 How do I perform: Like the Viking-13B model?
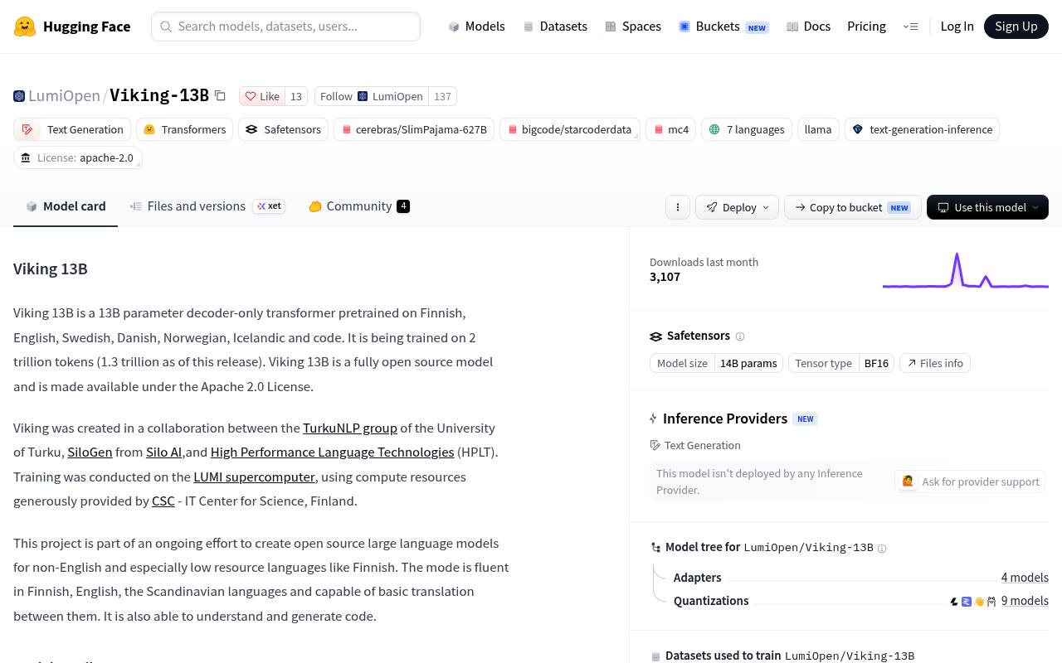[262, 96]
